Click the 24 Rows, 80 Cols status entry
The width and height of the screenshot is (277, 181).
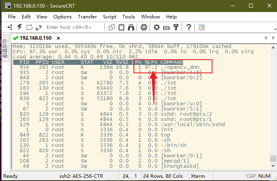tap(163, 176)
